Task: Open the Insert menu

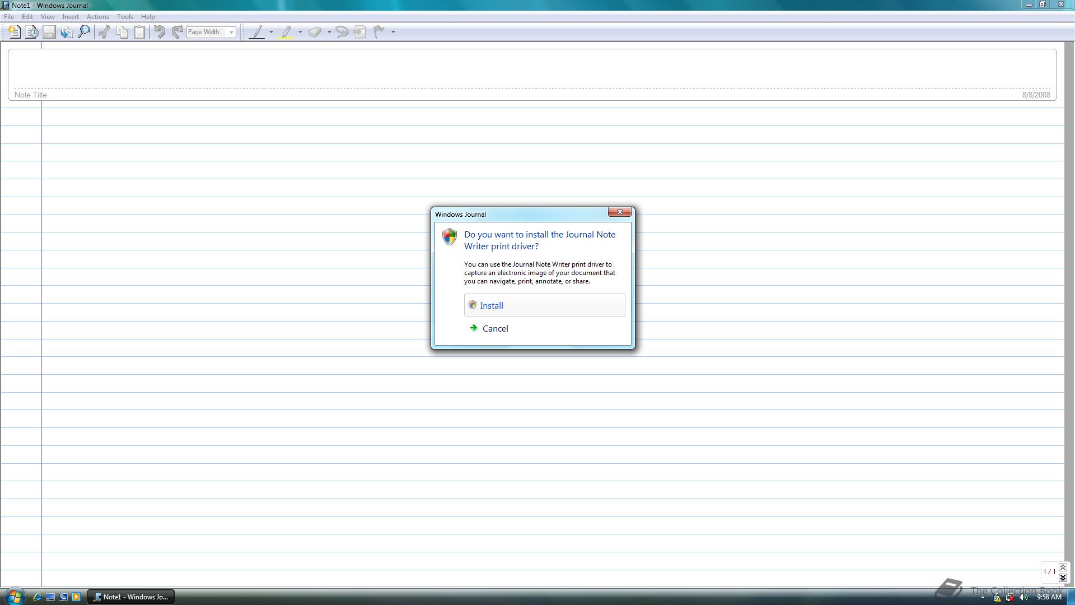Action: (x=71, y=17)
